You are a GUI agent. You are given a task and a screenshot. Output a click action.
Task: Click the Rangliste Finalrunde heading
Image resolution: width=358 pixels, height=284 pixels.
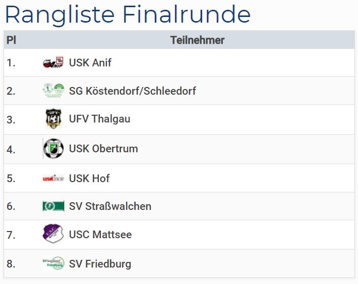(128, 15)
